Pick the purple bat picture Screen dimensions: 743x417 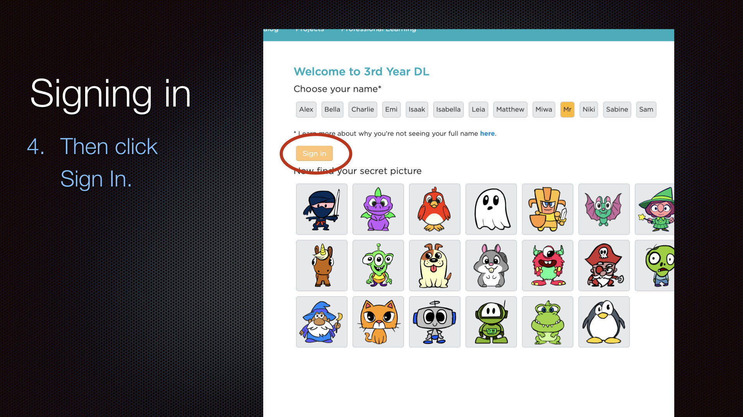coord(604,209)
